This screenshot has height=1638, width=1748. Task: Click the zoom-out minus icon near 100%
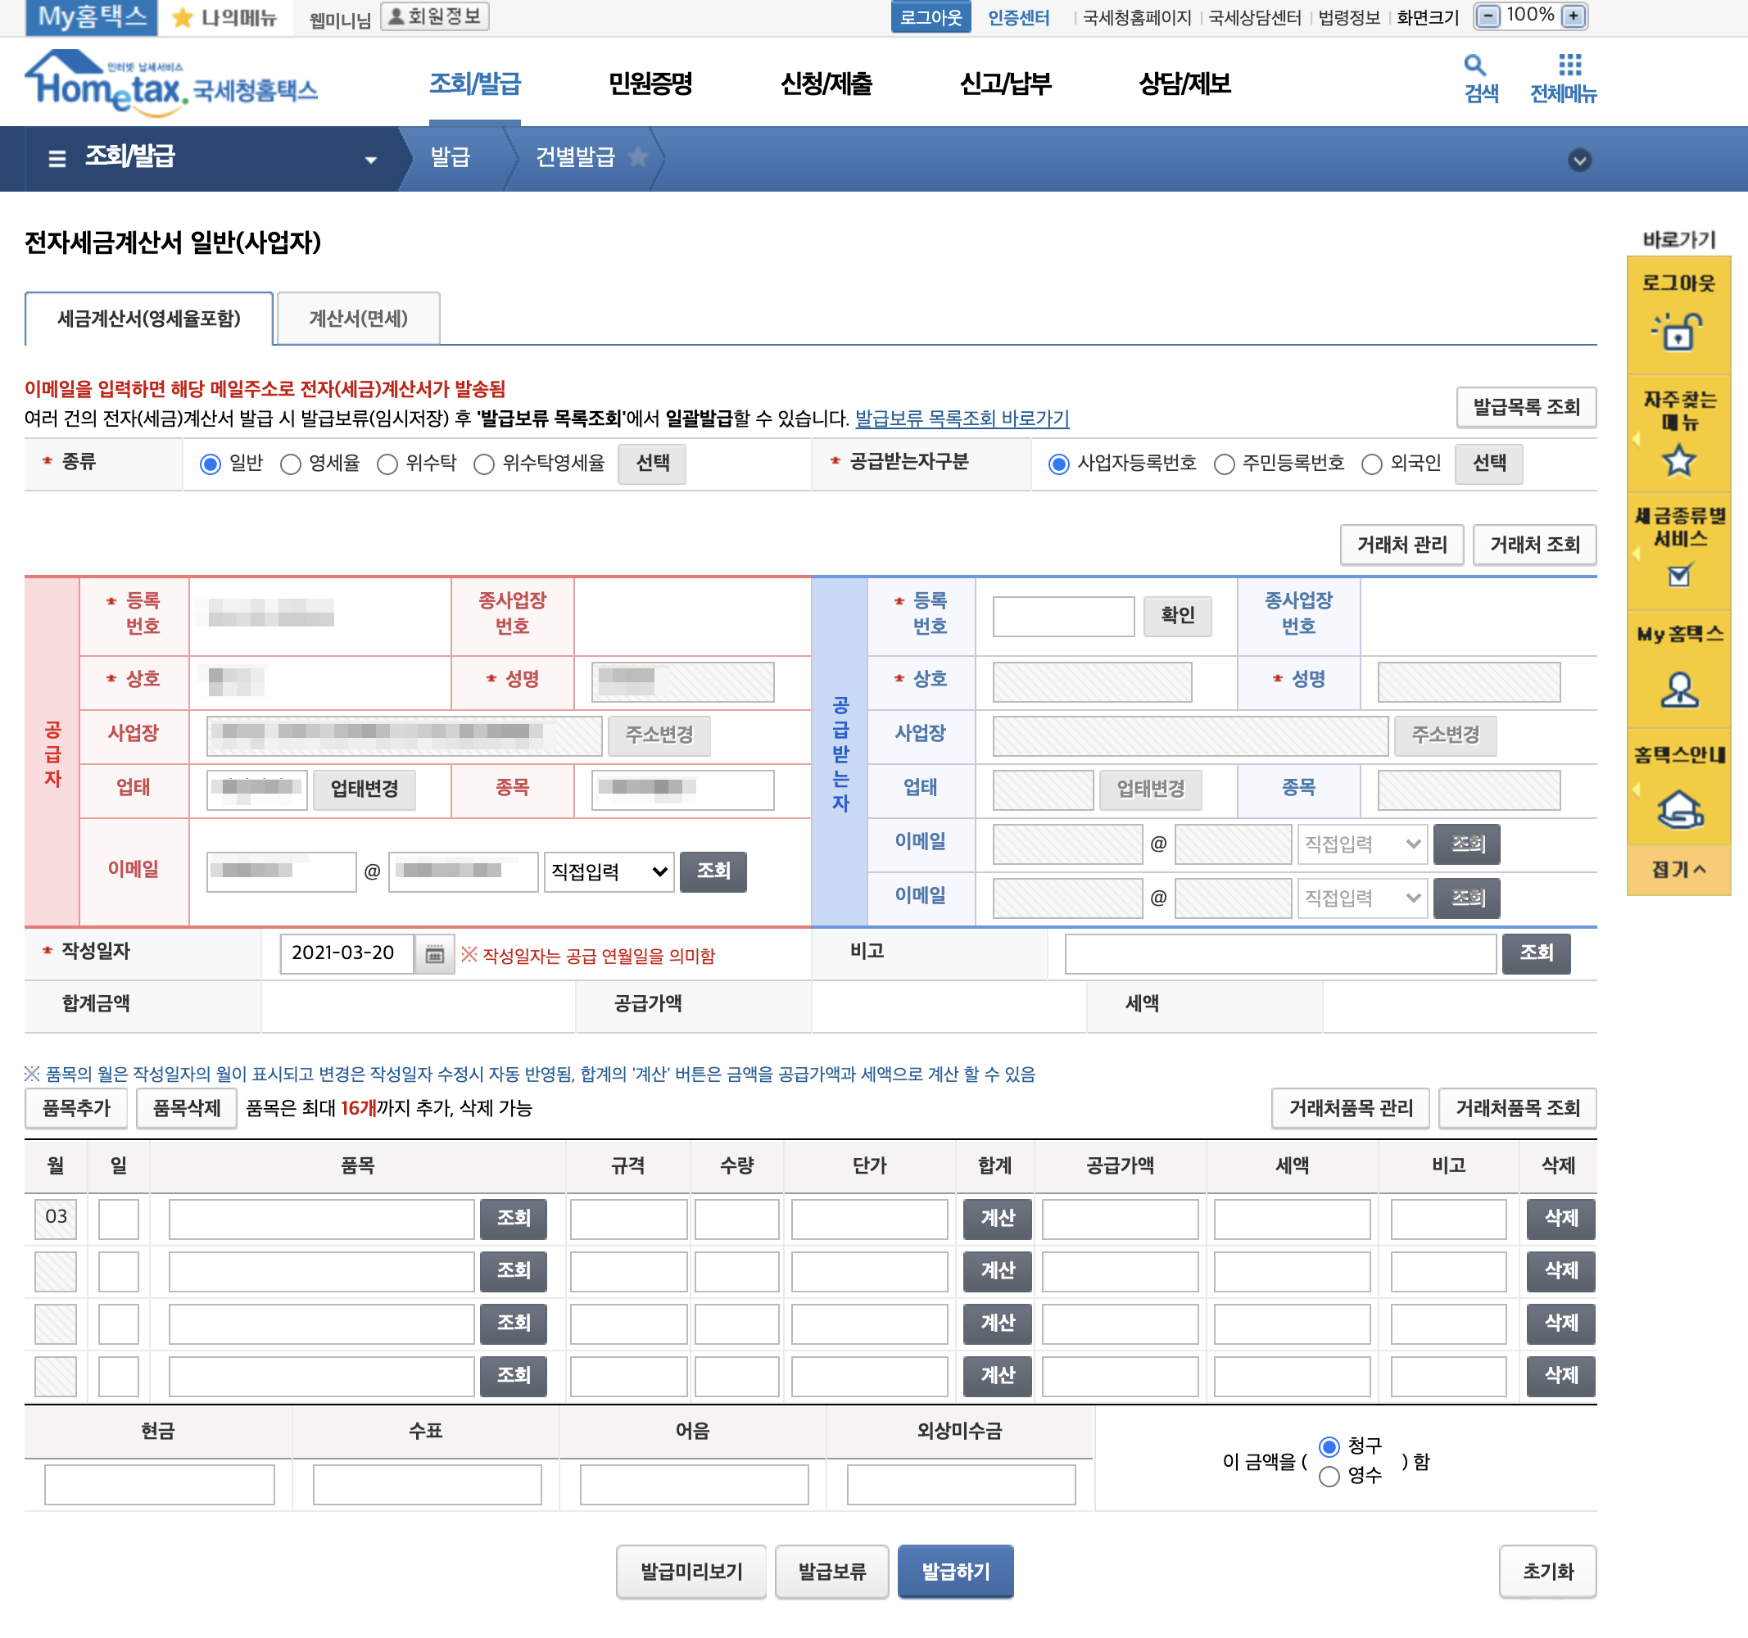[x=1487, y=16]
